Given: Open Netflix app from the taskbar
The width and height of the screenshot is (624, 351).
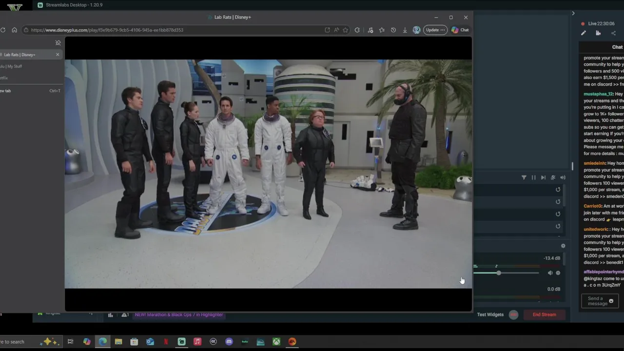Looking at the screenshot, I should [x=166, y=342].
